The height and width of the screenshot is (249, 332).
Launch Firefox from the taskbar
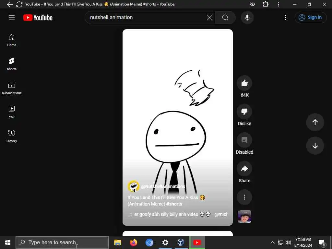pos(133,243)
